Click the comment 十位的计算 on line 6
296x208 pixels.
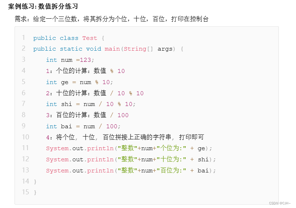pyautogui.click(x=72, y=93)
